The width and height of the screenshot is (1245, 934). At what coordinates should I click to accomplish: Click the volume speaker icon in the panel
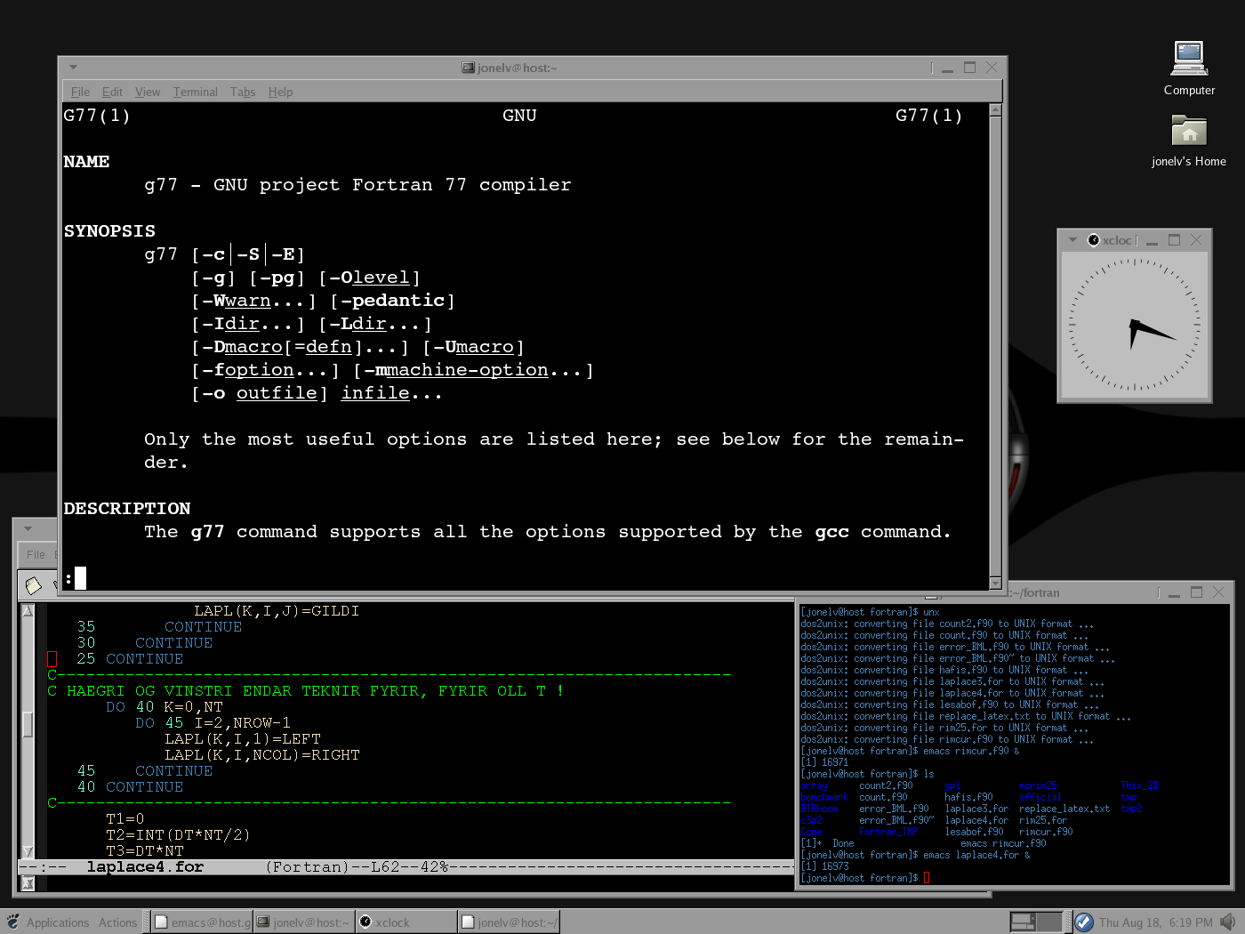tap(1228, 922)
